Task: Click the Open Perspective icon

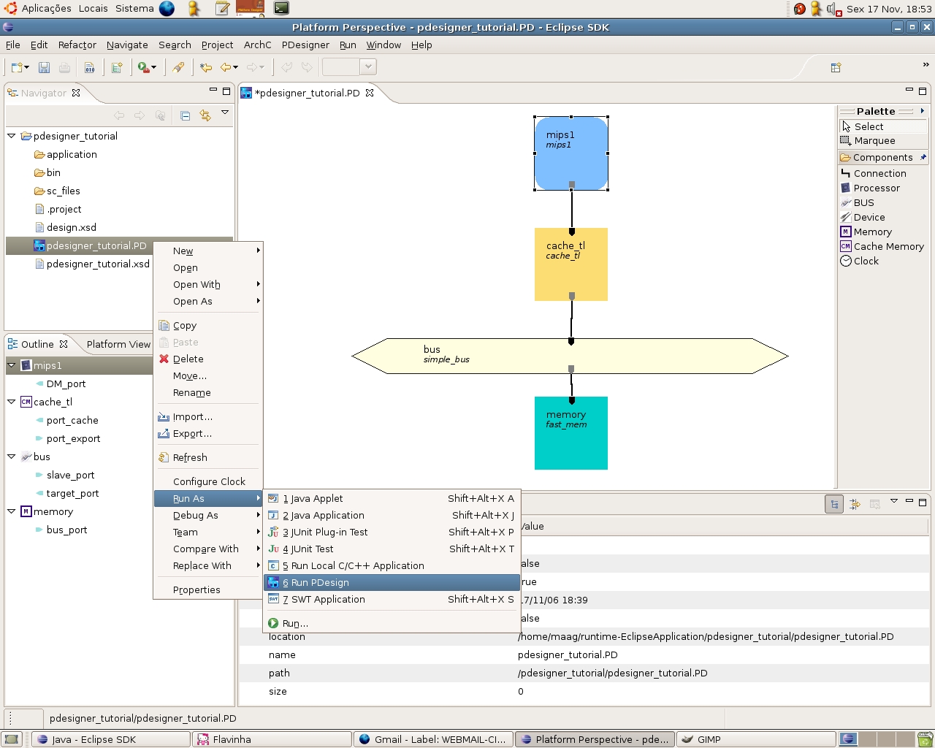Action: 836,67
